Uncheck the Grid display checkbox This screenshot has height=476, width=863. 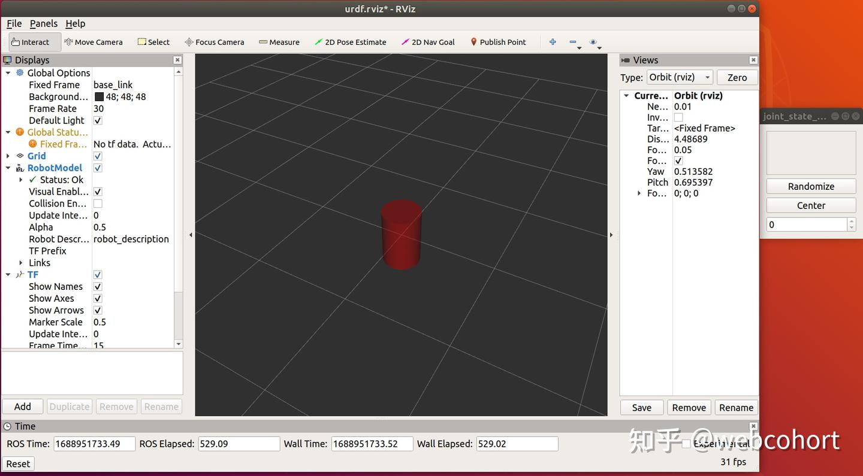click(98, 156)
